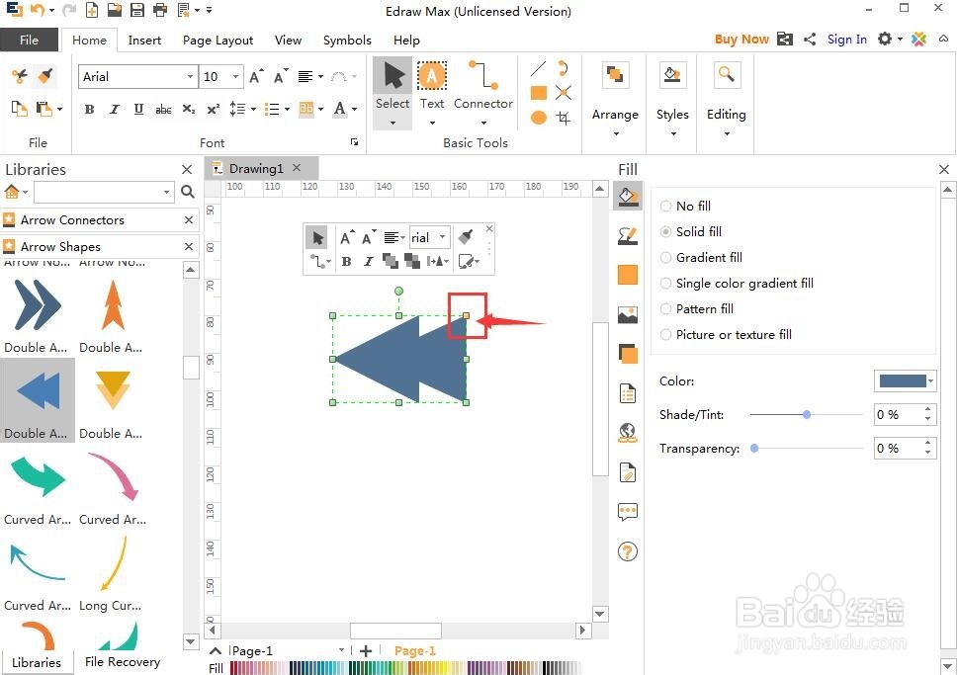Select the Format Painter brush in ribbon

(x=44, y=76)
